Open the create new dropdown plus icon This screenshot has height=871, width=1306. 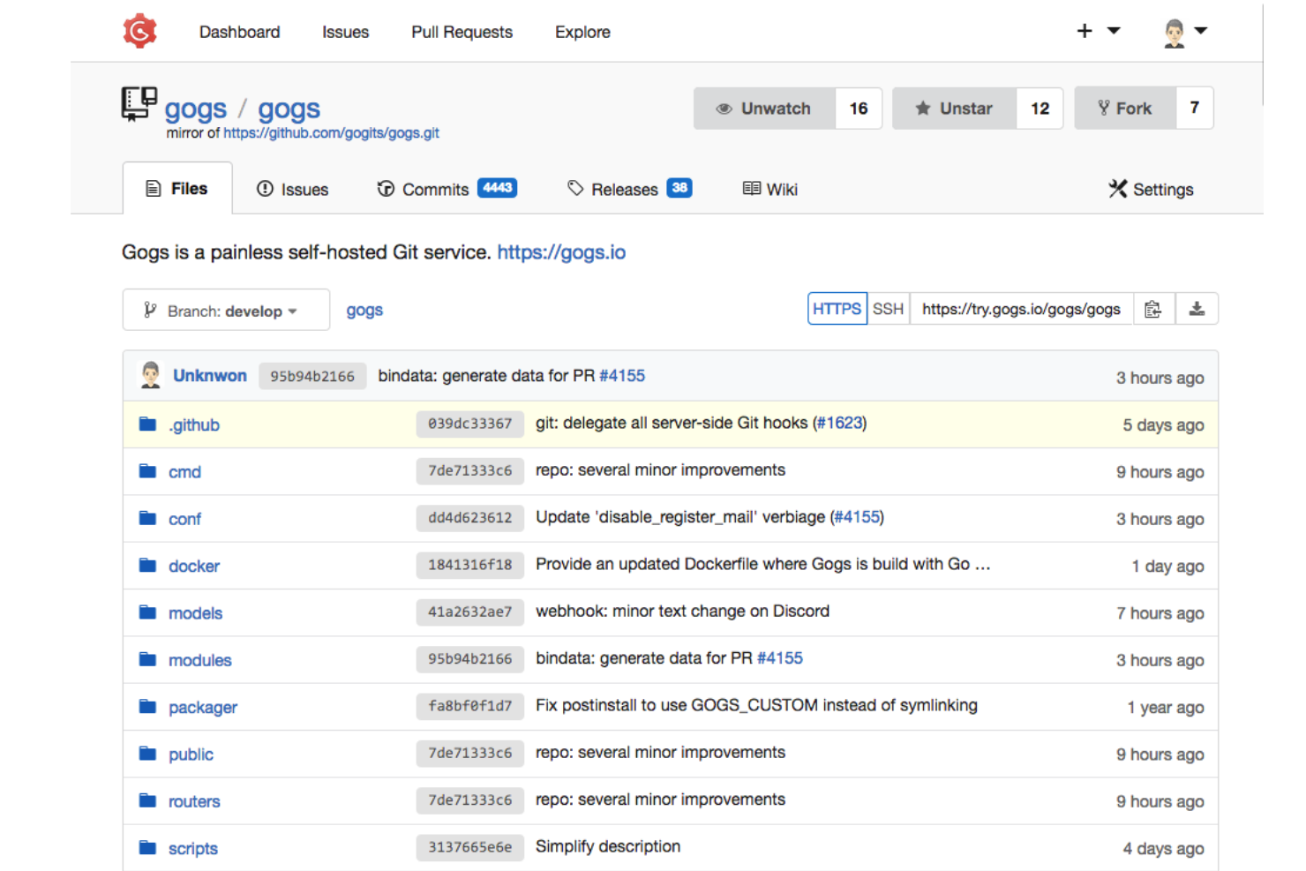point(1084,30)
